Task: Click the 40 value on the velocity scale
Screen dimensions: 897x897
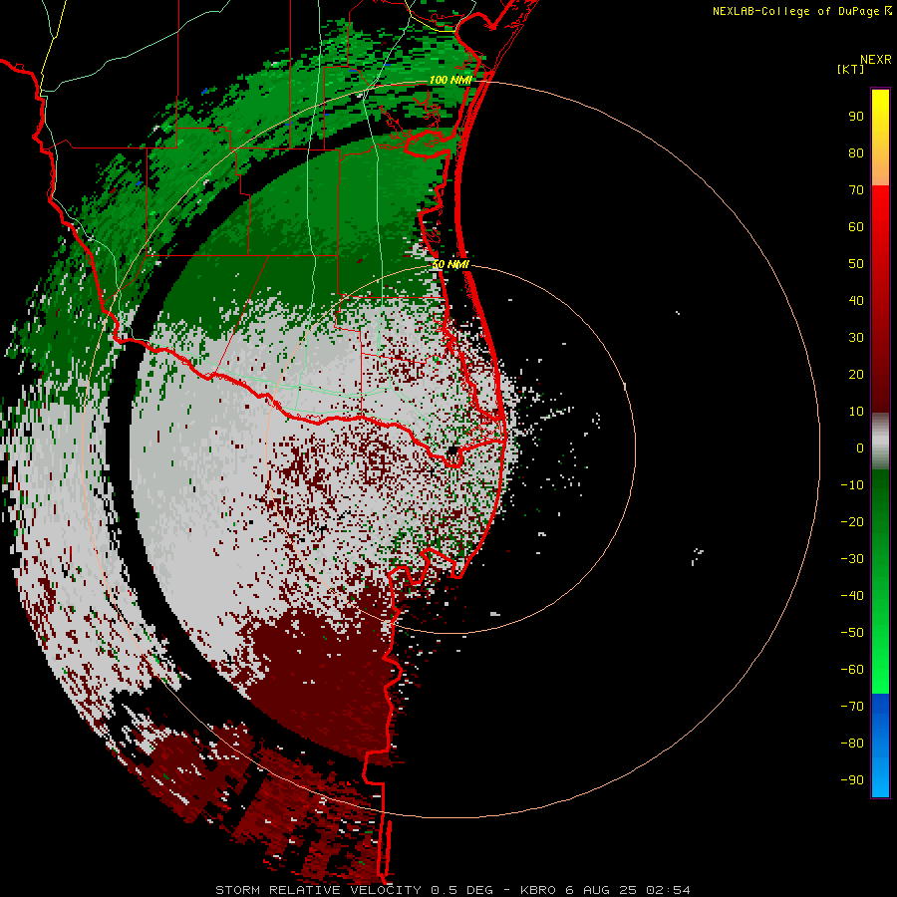Action: 856,301
